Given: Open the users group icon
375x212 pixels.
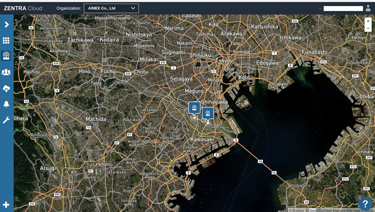Looking at the screenshot, I should click(6, 72).
